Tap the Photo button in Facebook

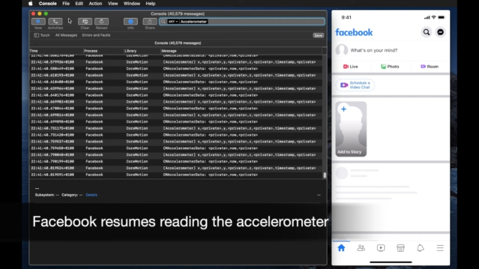point(390,66)
